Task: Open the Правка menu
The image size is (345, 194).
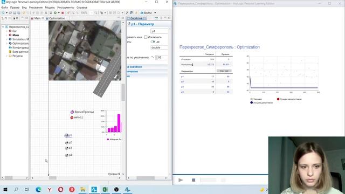Action: 15,8
